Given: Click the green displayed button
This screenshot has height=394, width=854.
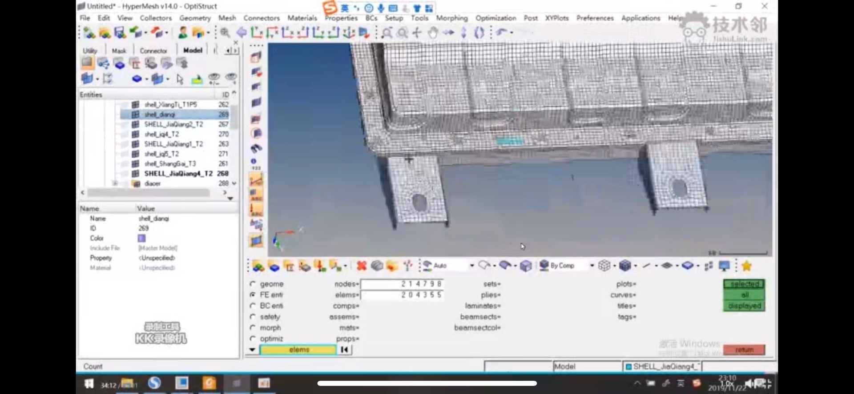Looking at the screenshot, I should tap(744, 306).
